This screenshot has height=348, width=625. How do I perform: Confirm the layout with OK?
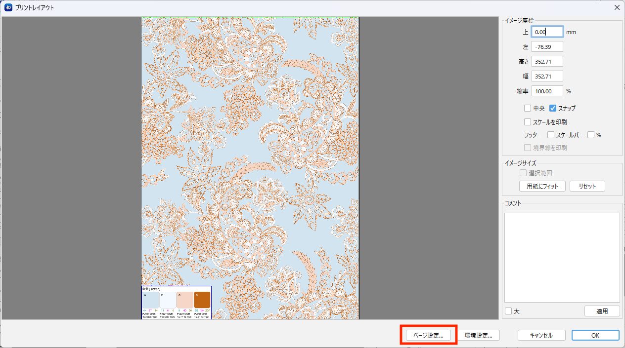(595, 335)
